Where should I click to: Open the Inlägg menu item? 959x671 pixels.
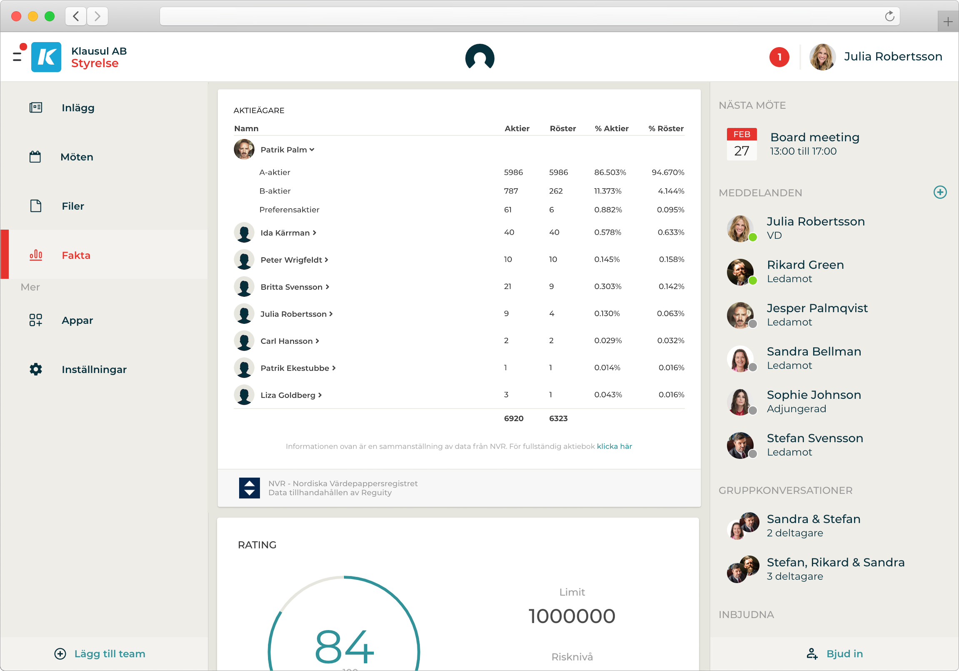point(77,108)
